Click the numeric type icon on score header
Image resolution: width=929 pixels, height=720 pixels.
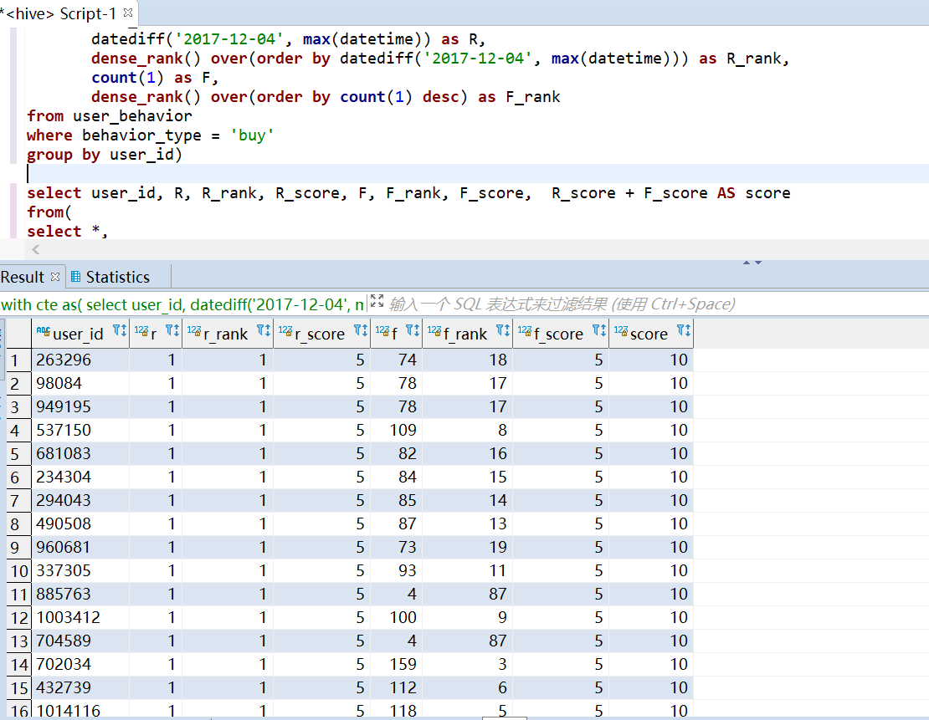click(x=621, y=332)
